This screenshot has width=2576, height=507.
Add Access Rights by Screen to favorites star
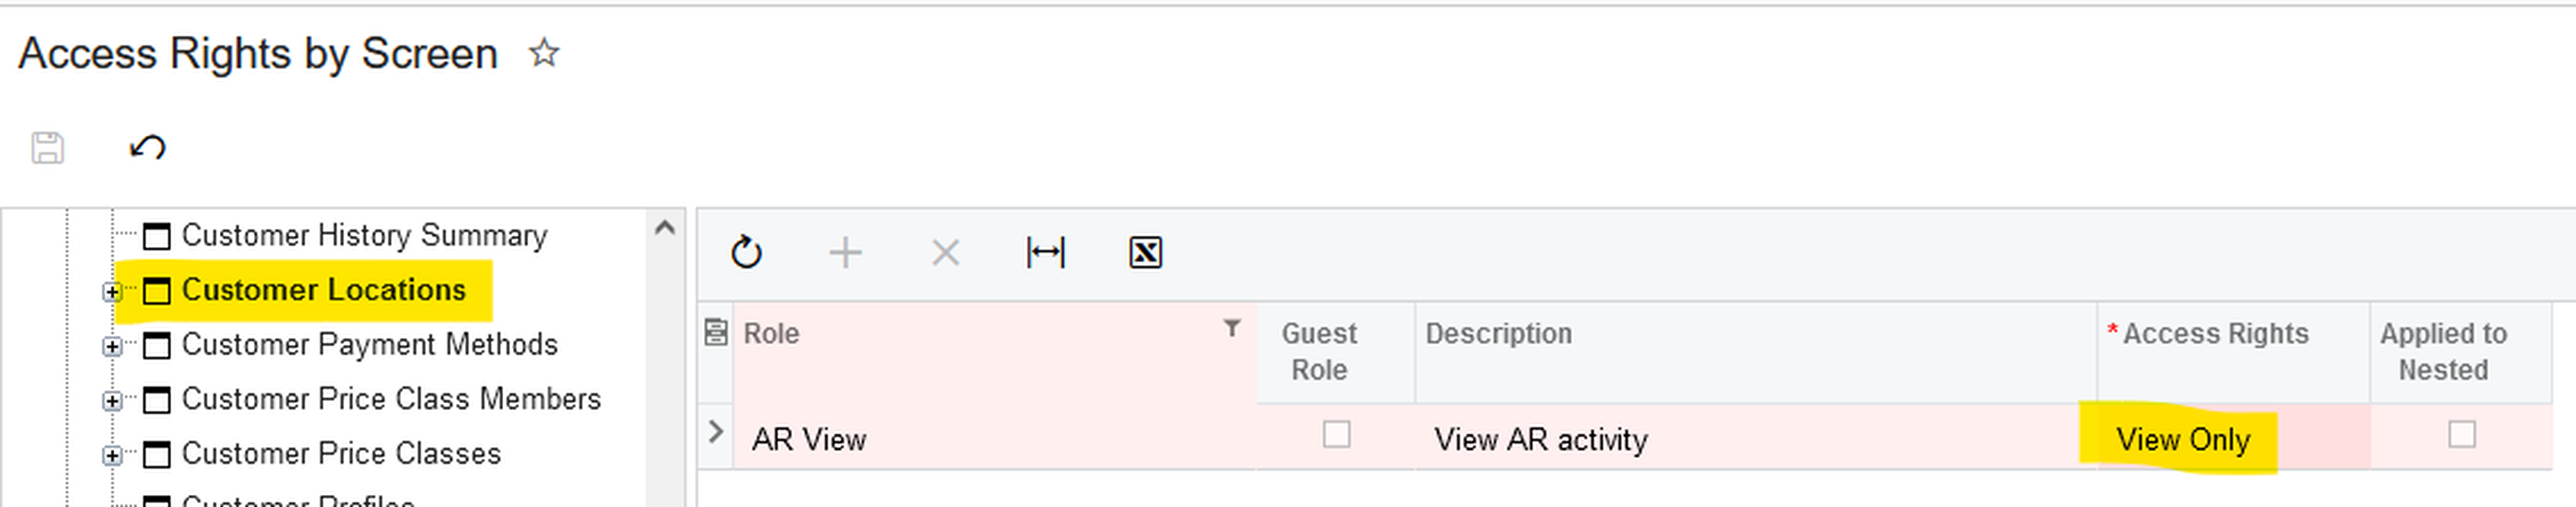[544, 53]
